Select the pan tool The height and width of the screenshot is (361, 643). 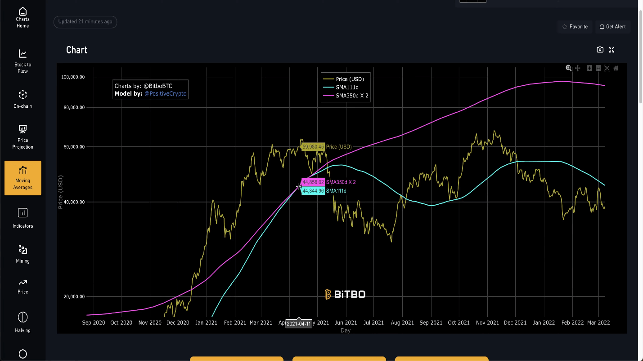click(578, 68)
